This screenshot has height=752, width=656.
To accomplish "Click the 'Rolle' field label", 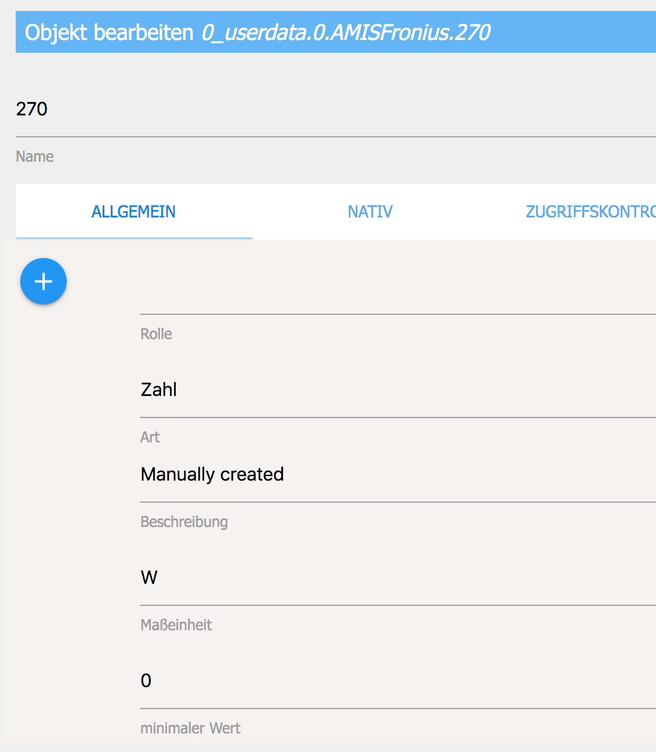I will (156, 334).
